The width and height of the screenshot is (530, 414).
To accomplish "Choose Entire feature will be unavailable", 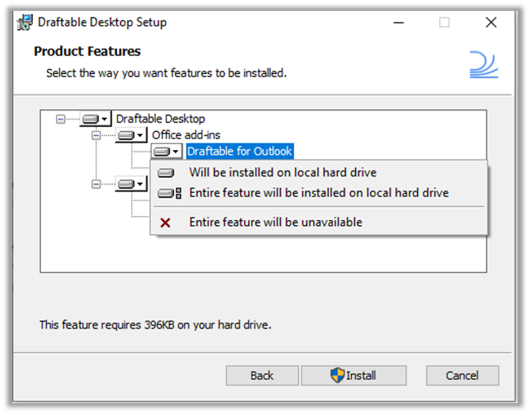I will tap(319, 222).
